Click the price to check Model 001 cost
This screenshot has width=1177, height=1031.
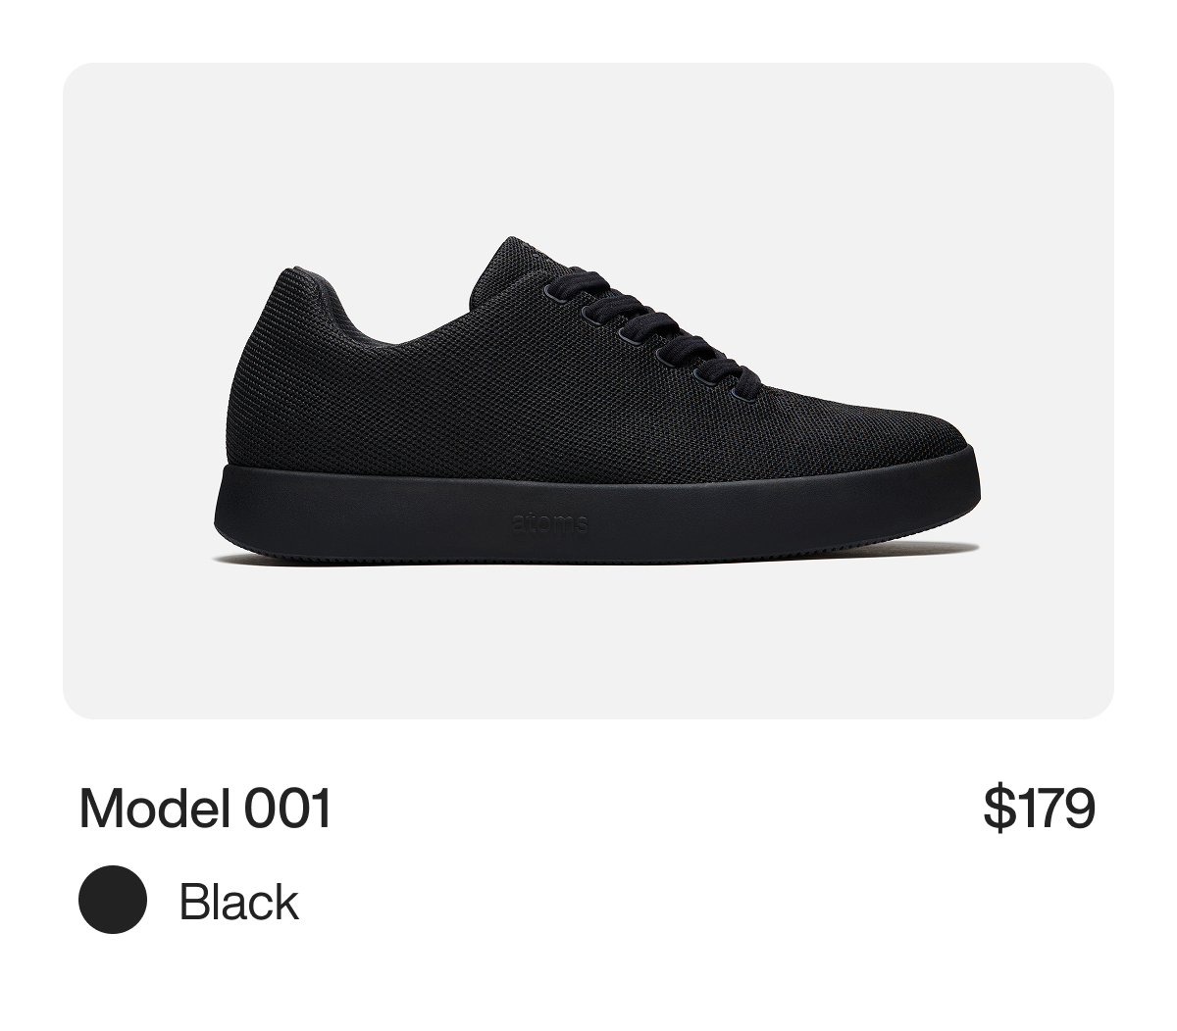point(1043,806)
